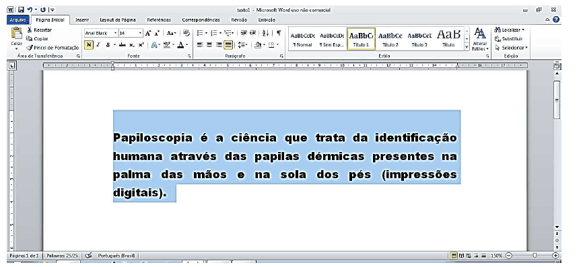
Task: Click the bullet list icon
Action: (199, 33)
